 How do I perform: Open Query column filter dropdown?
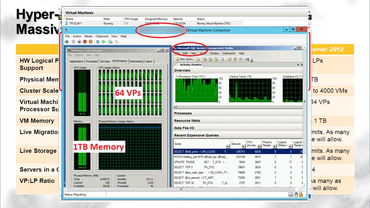tap(228, 147)
